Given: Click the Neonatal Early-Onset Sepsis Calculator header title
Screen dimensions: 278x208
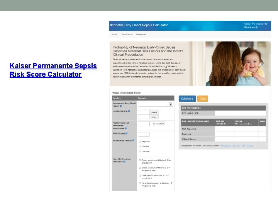Looking at the screenshot, I should (x=139, y=25).
